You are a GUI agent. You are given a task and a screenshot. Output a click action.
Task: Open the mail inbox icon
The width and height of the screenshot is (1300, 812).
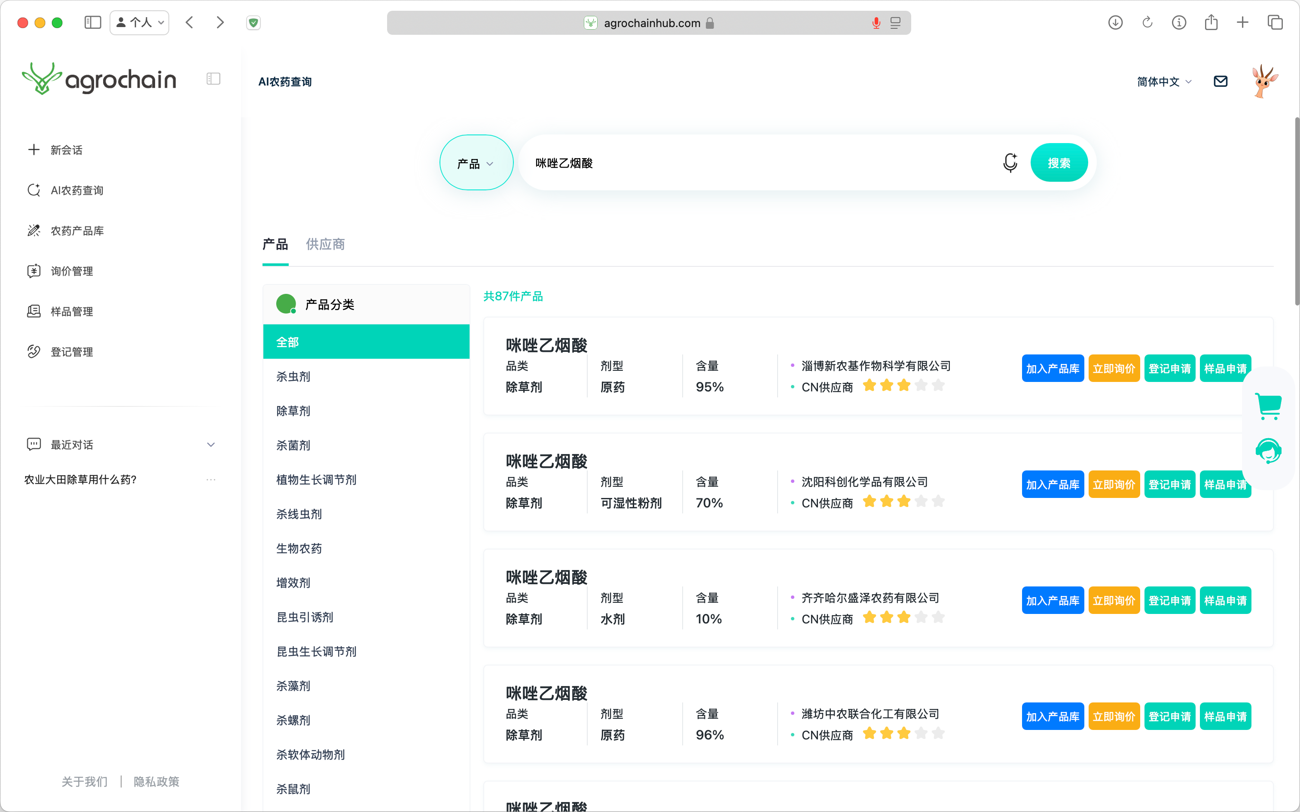[1220, 81]
